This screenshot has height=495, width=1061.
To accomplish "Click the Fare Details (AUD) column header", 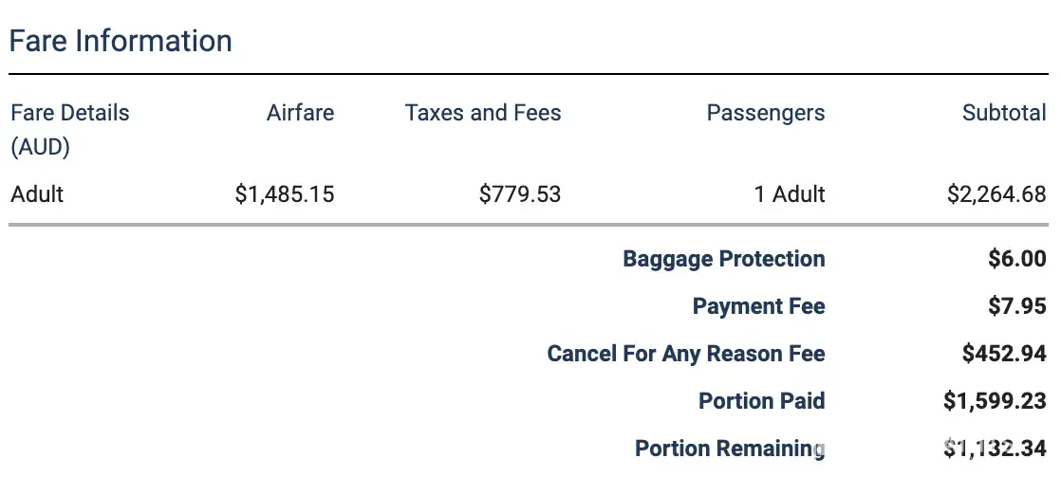I will [x=69, y=129].
